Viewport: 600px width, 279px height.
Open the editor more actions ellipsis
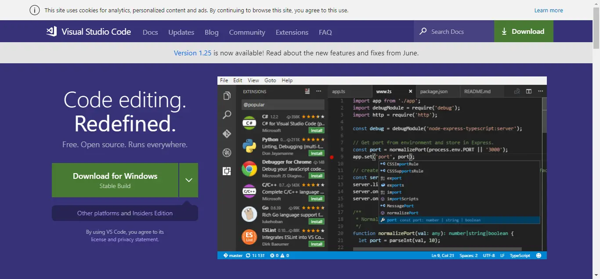tap(541, 91)
